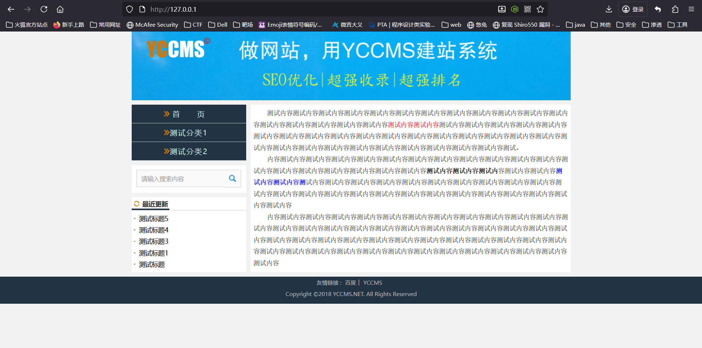Open the 首页 navigation menu item
This screenshot has width=702, height=348.
coord(189,114)
